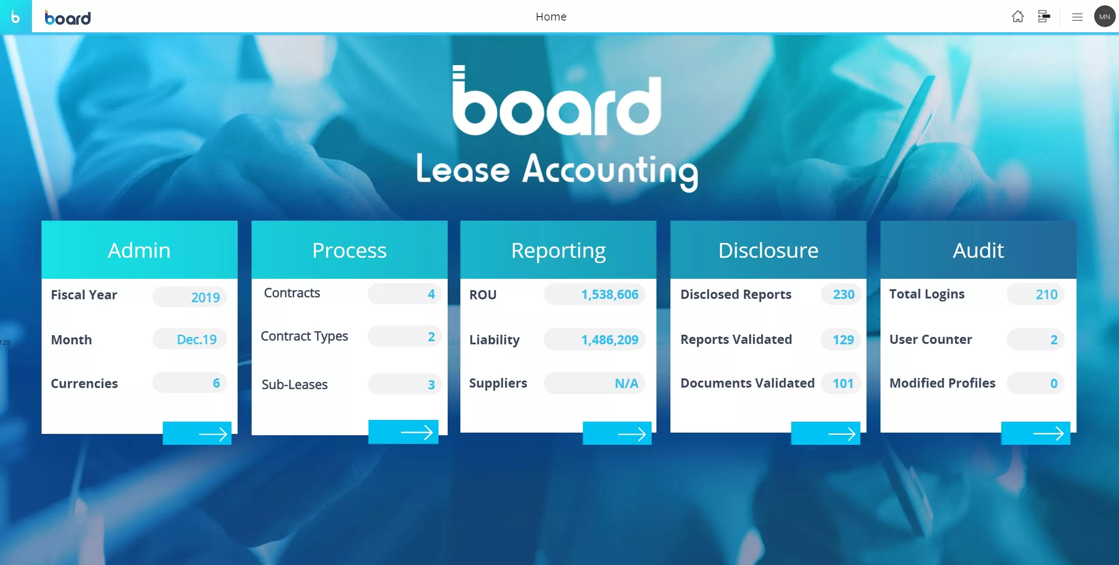
Task: Click the Process panel arrow icon
Action: pos(418,433)
